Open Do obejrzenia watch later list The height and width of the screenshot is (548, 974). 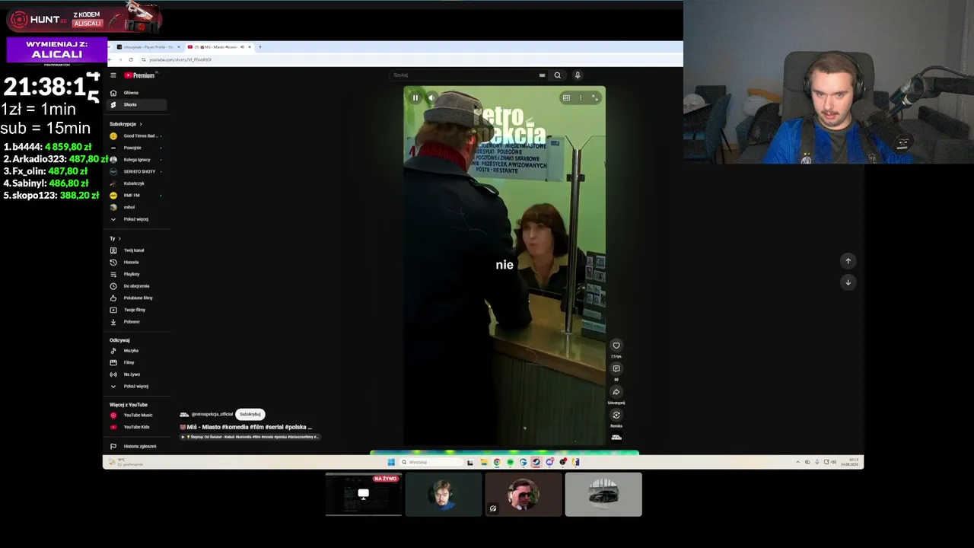coord(136,286)
